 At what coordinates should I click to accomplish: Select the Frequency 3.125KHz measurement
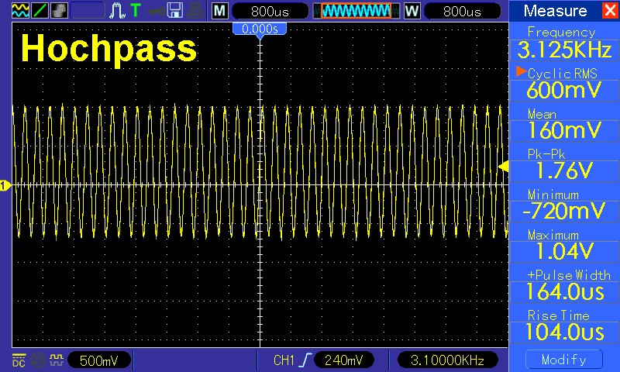click(564, 43)
